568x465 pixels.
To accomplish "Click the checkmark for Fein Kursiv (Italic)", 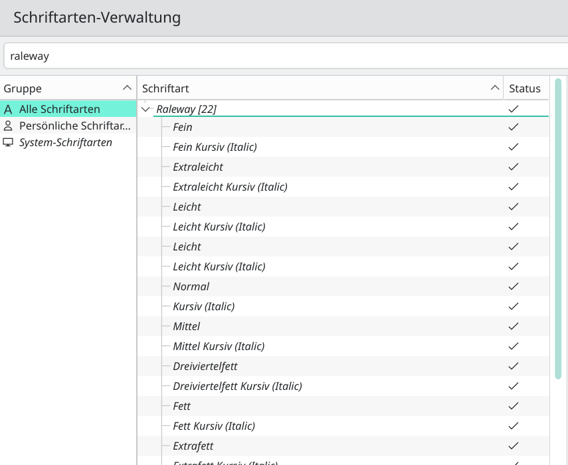I will 514,147.
